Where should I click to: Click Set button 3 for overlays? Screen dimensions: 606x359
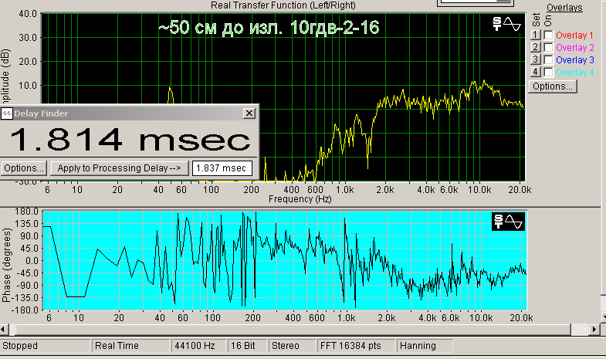[x=535, y=59]
